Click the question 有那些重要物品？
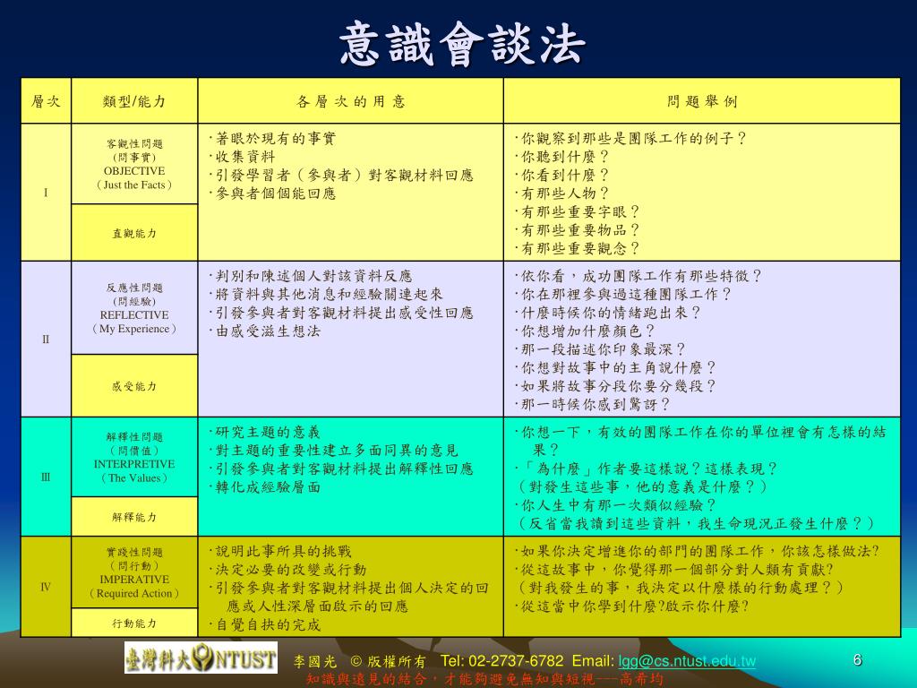The height and width of the screenshot is (688, 917). [578, 230]
